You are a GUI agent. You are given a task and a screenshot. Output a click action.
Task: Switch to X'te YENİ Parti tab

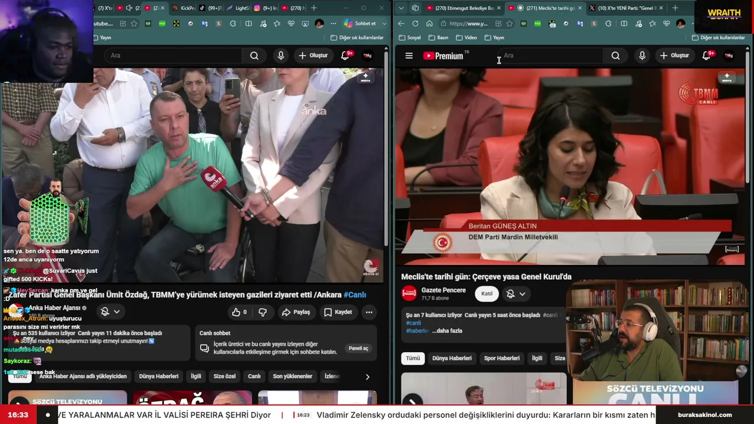[x=626, y=8]
